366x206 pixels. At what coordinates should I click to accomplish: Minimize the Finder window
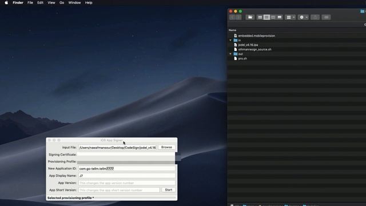236,11
